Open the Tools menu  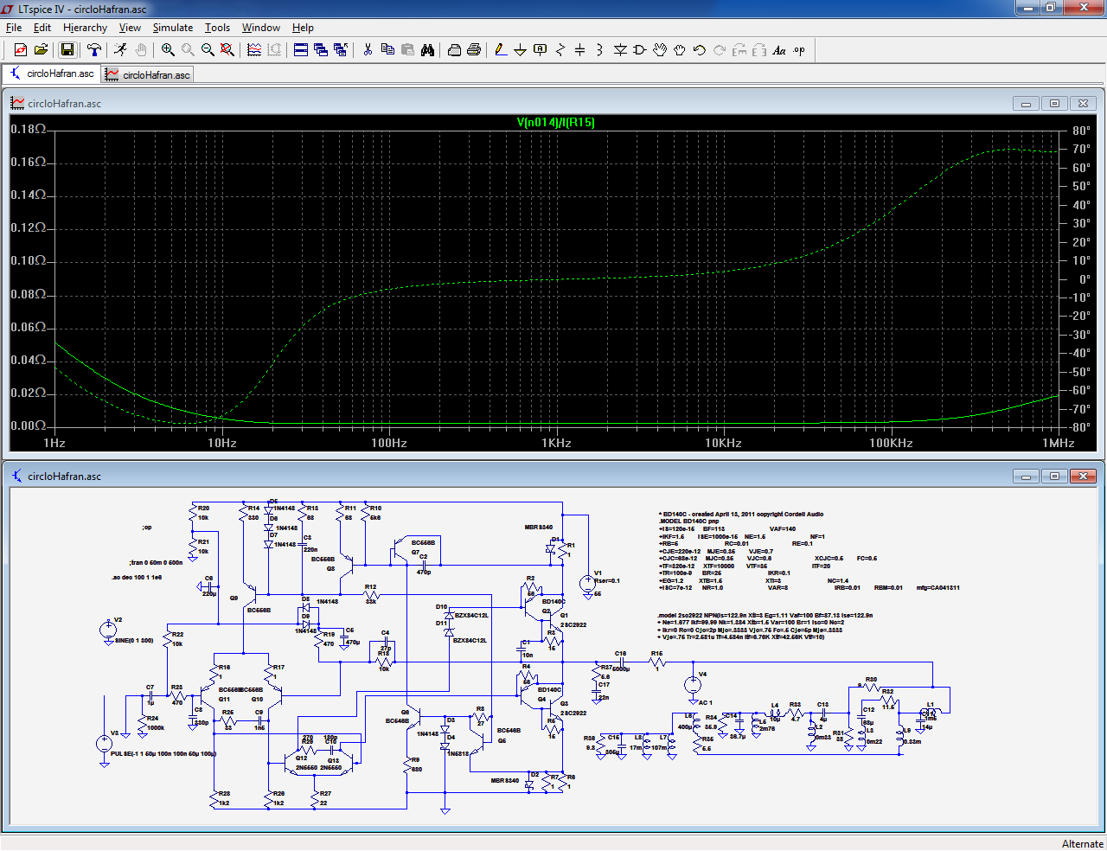pyautogui.click(x=217, y=28)
